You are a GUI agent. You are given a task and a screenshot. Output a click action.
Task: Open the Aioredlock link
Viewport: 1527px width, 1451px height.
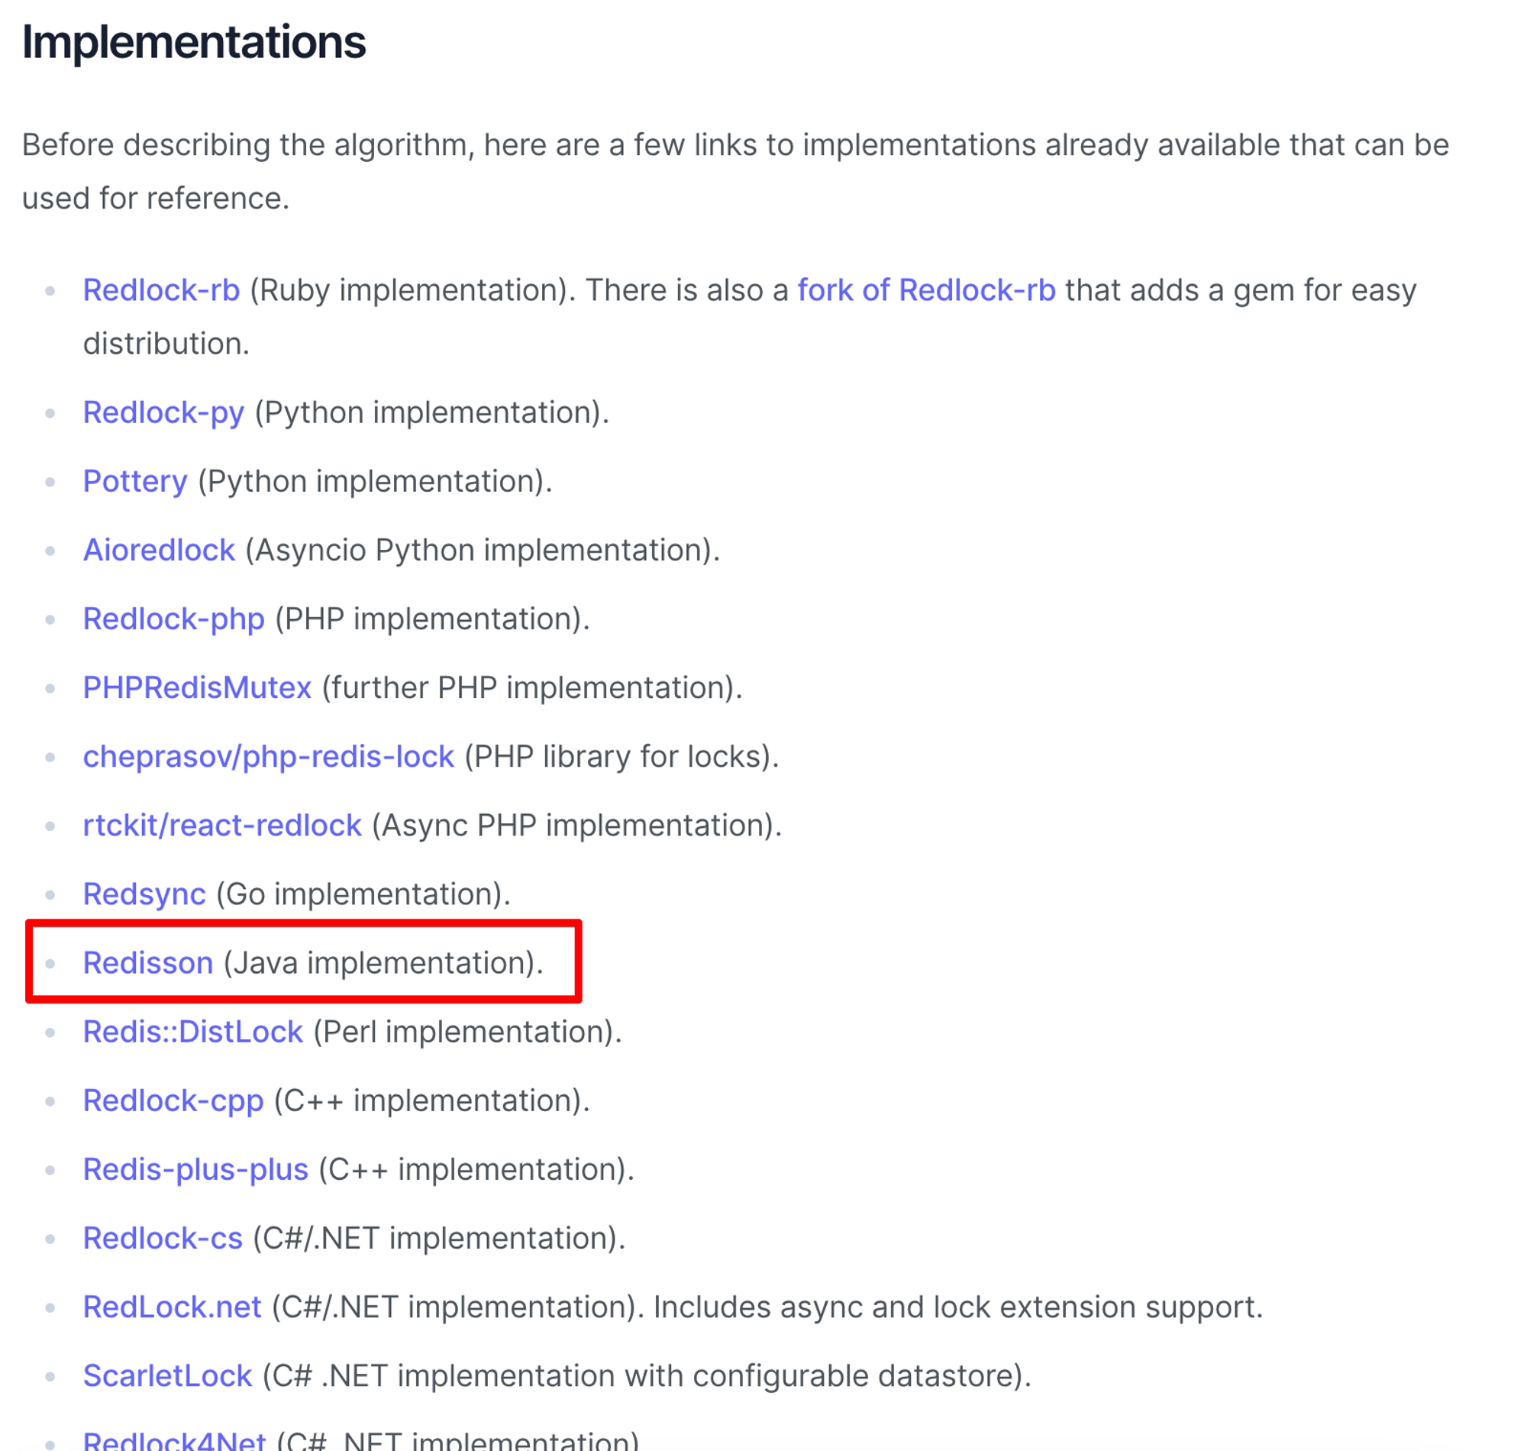pyautogui.click(x=160, y=551)
